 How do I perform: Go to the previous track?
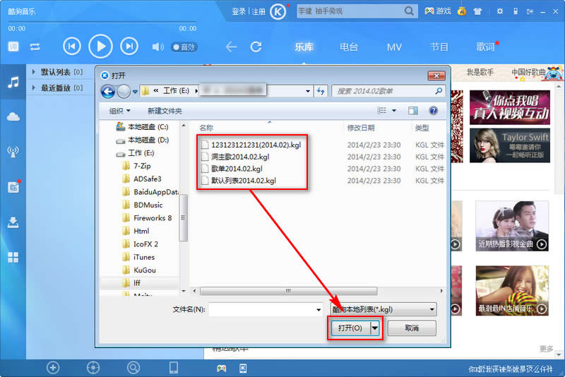[72, 47]
